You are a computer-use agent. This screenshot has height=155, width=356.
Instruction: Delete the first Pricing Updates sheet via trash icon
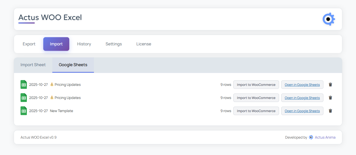[330, 84]
